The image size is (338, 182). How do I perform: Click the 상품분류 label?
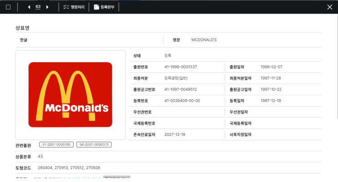click(23, 157)
